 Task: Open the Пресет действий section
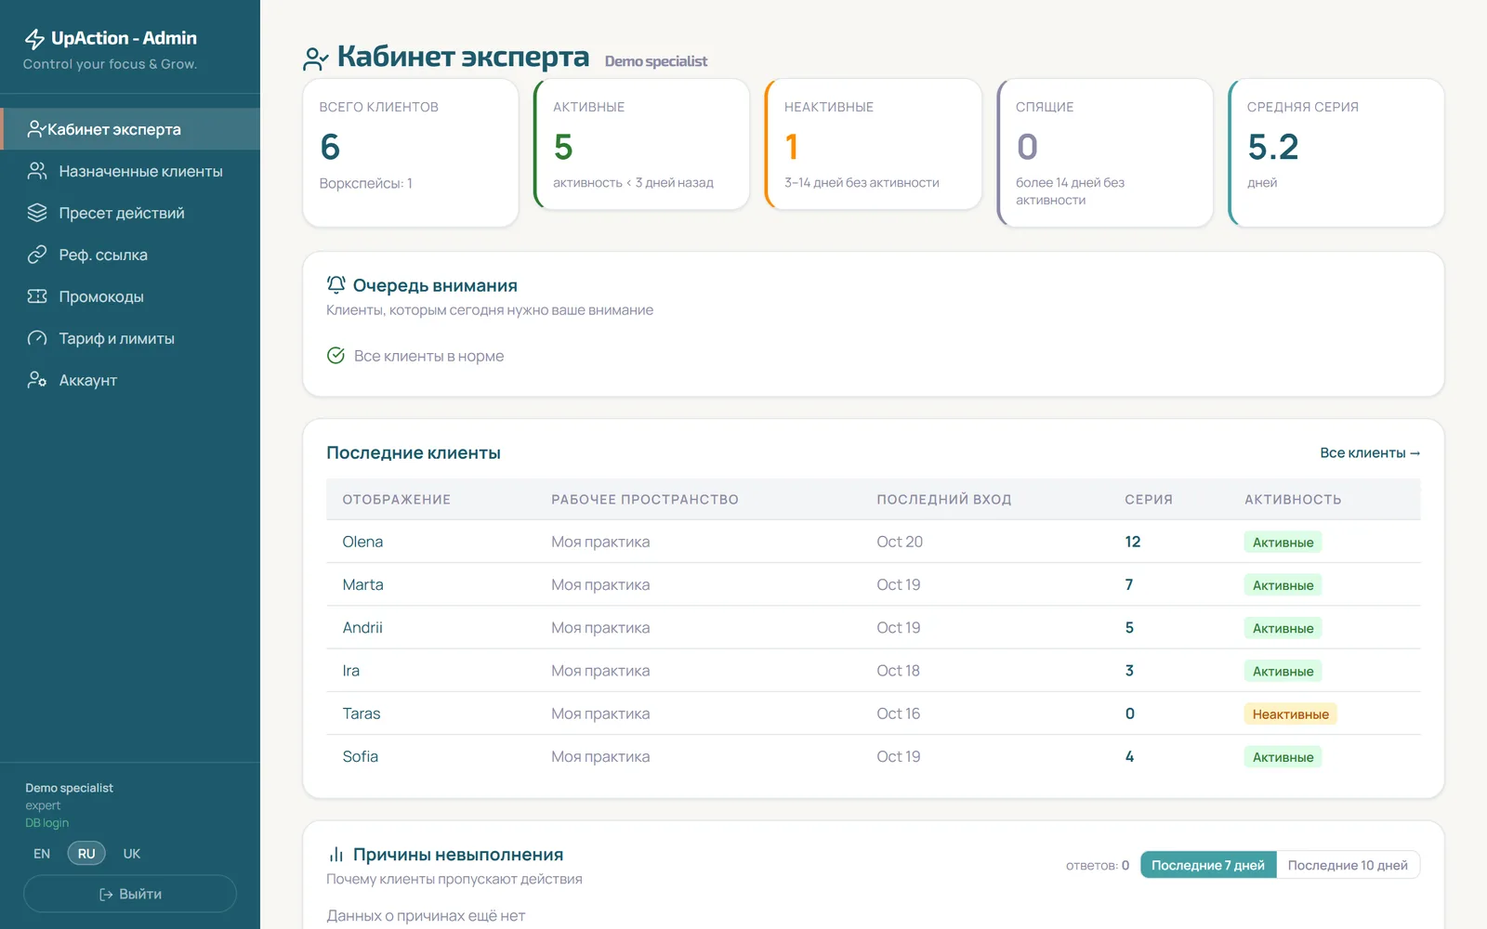tap(130, 213)
